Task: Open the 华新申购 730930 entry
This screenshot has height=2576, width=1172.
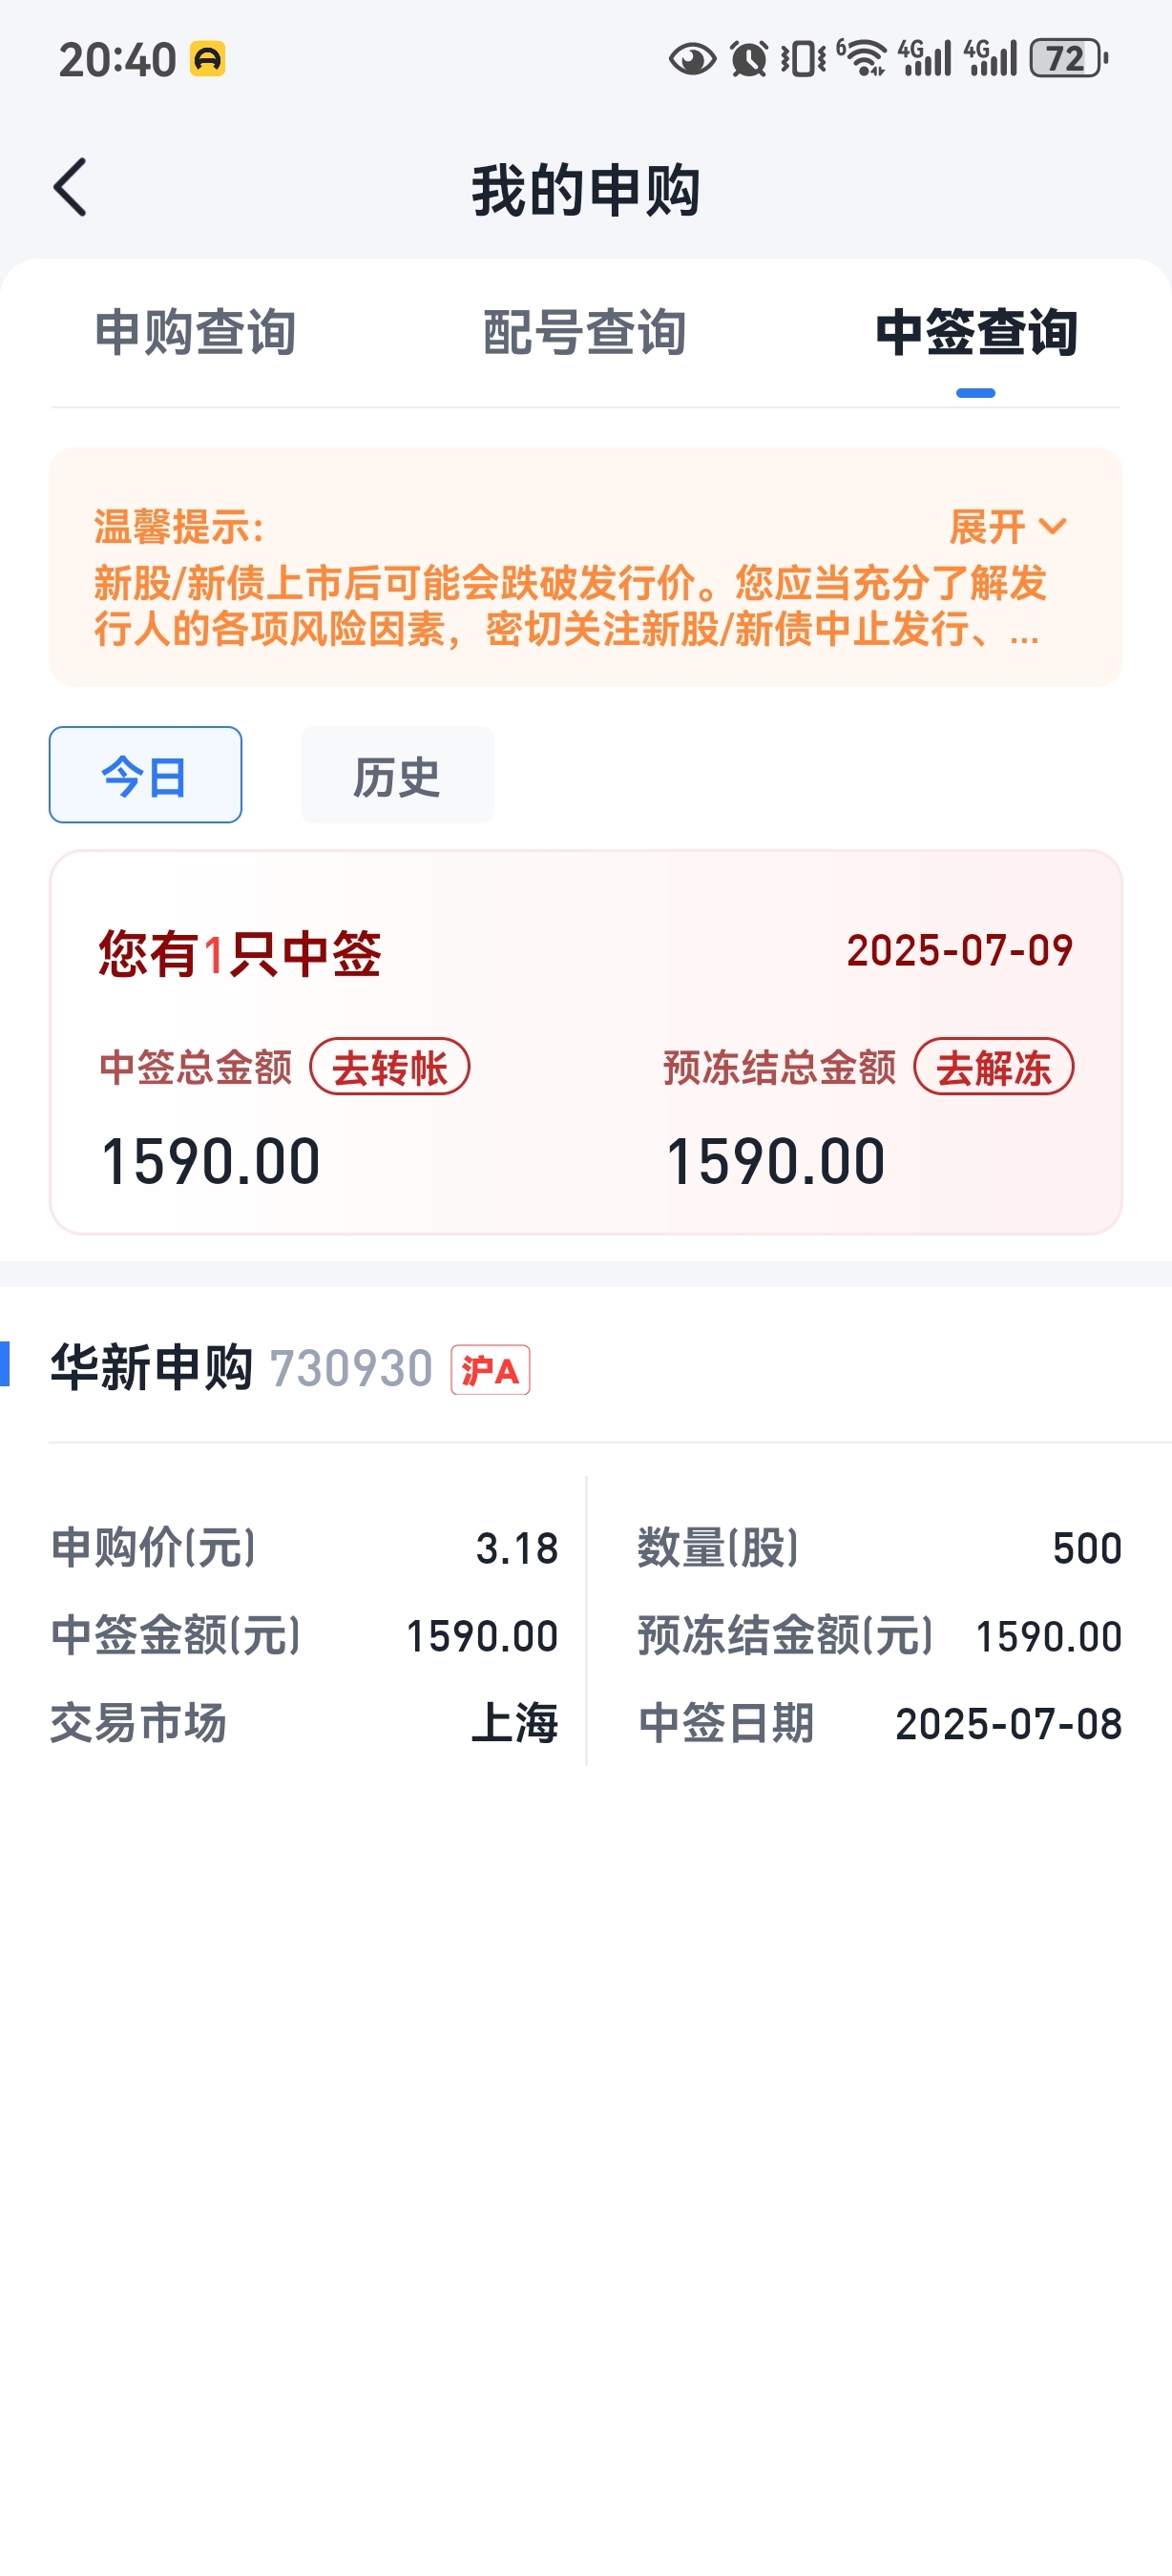Action: coord(290,1368)
